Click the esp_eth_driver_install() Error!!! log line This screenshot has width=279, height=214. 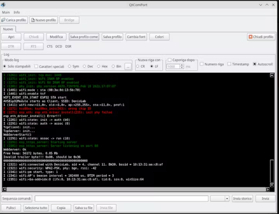pos(32,116)
